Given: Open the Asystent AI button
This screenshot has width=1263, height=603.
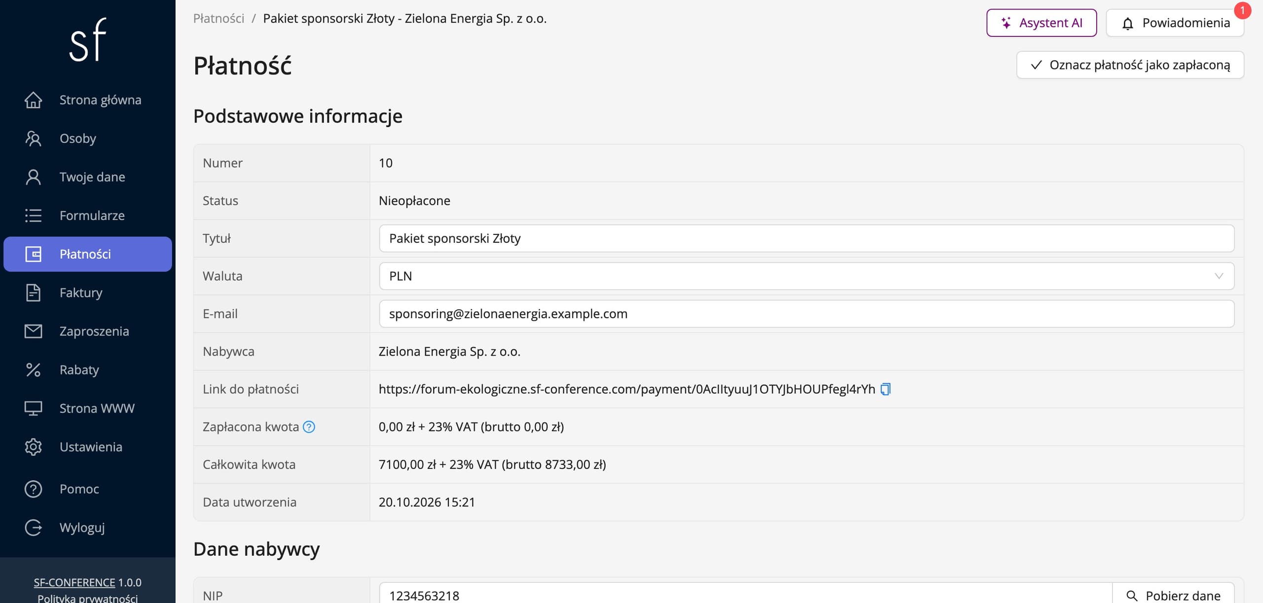Looking at the screenshot, I should (1041, 23).
